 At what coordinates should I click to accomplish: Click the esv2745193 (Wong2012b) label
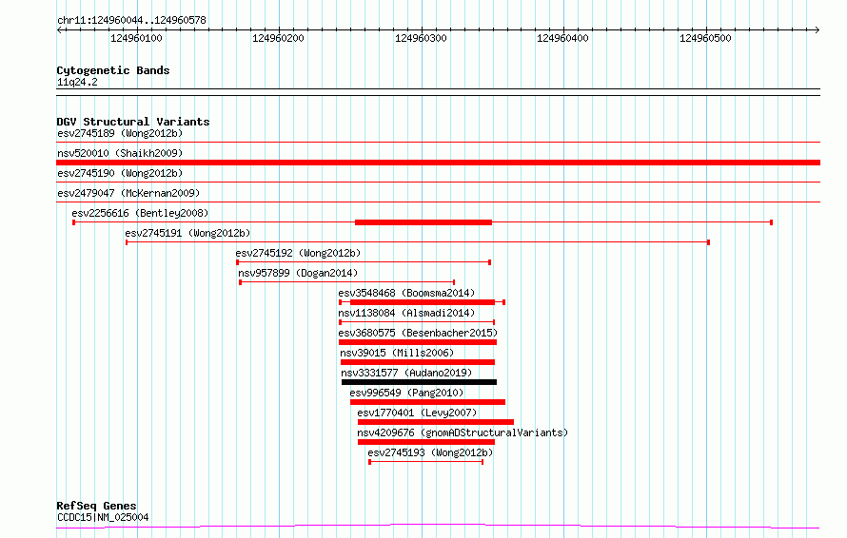[430, 452]
